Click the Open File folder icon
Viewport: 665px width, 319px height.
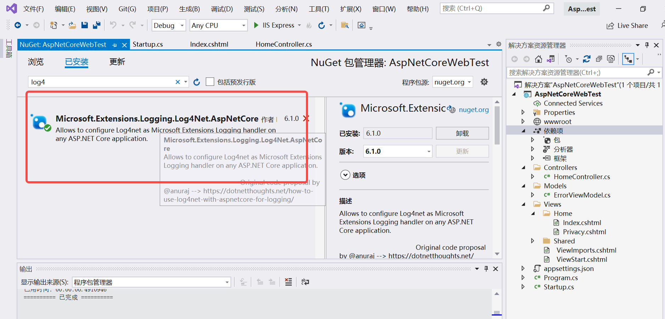tap(72, 25)
